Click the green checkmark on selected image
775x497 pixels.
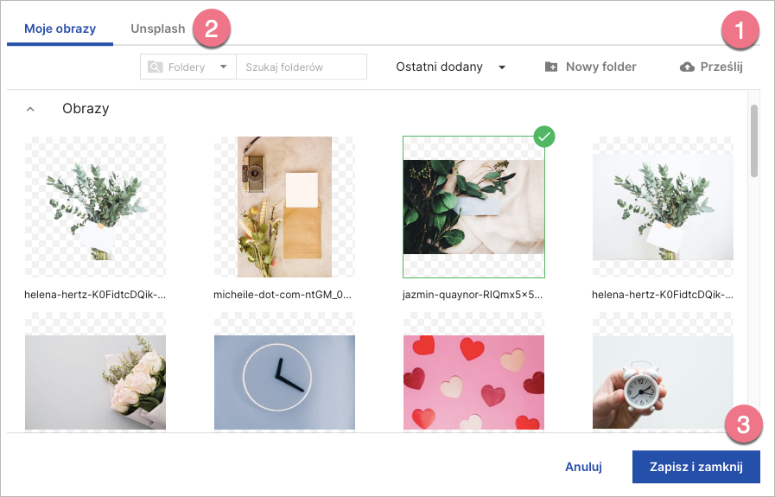tap(543, 136)
